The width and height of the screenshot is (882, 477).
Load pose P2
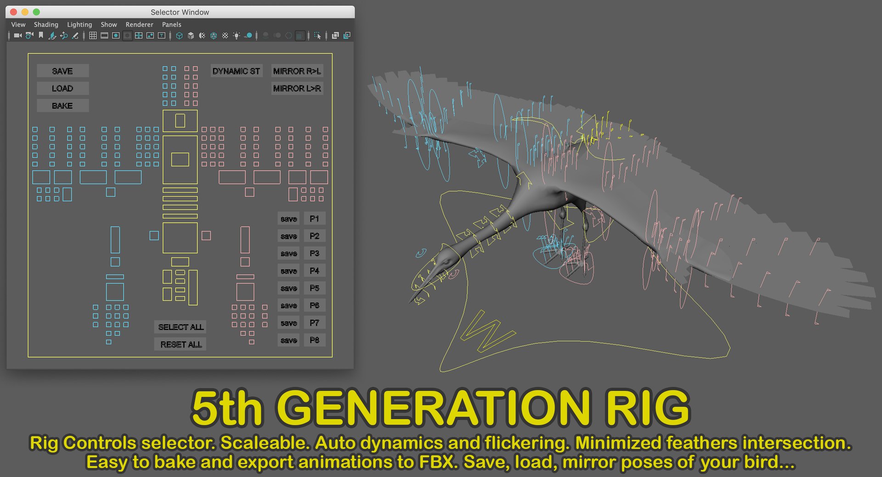pos(315,236)
